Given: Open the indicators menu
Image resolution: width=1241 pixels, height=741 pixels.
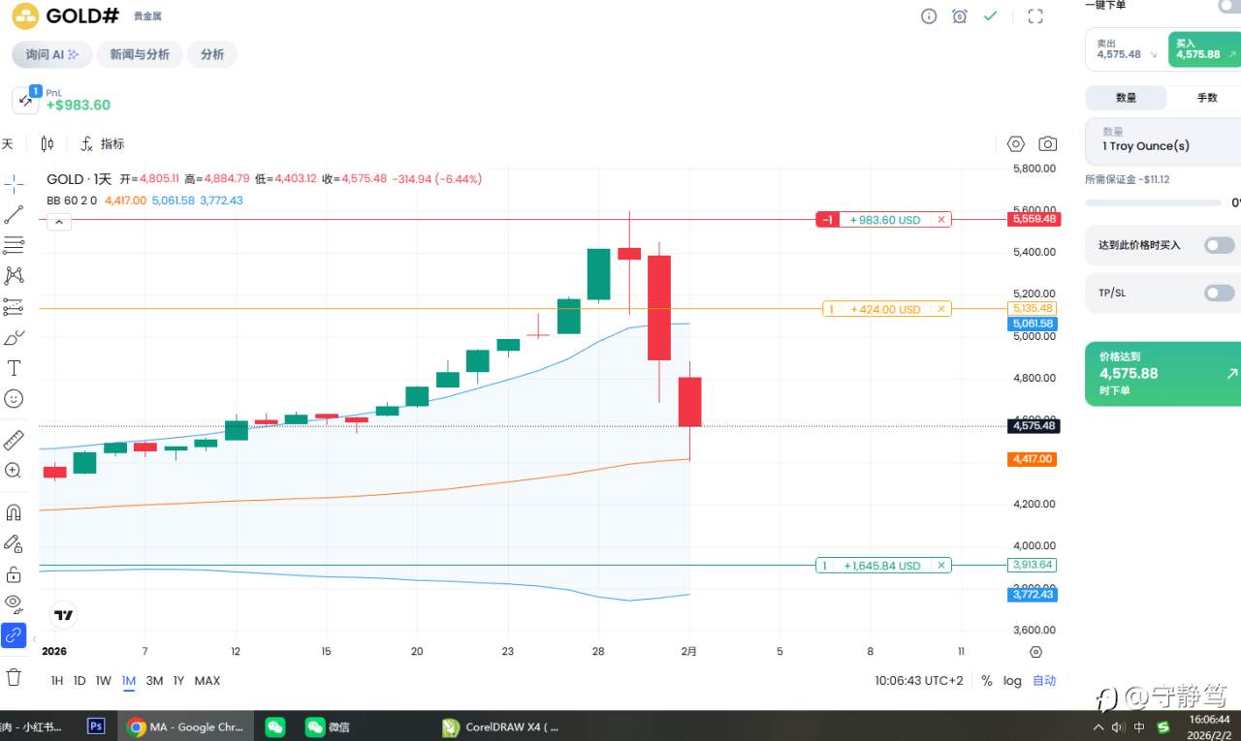Looking at the screenshot, I should [x=103, y=144].
